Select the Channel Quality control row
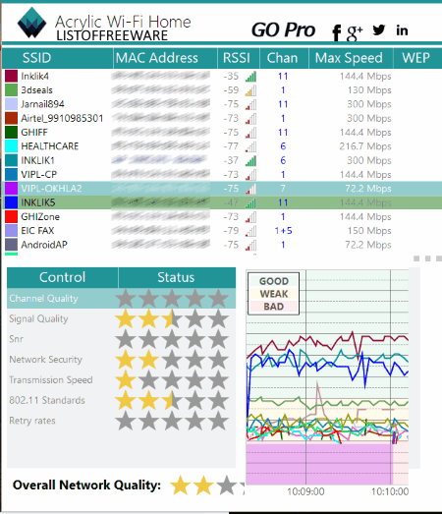The image size is (442, 514). (x=121, y=299)
